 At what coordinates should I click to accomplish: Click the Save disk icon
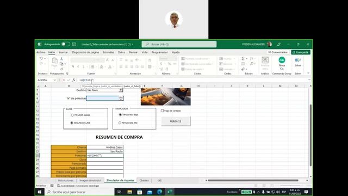[74, 44]
